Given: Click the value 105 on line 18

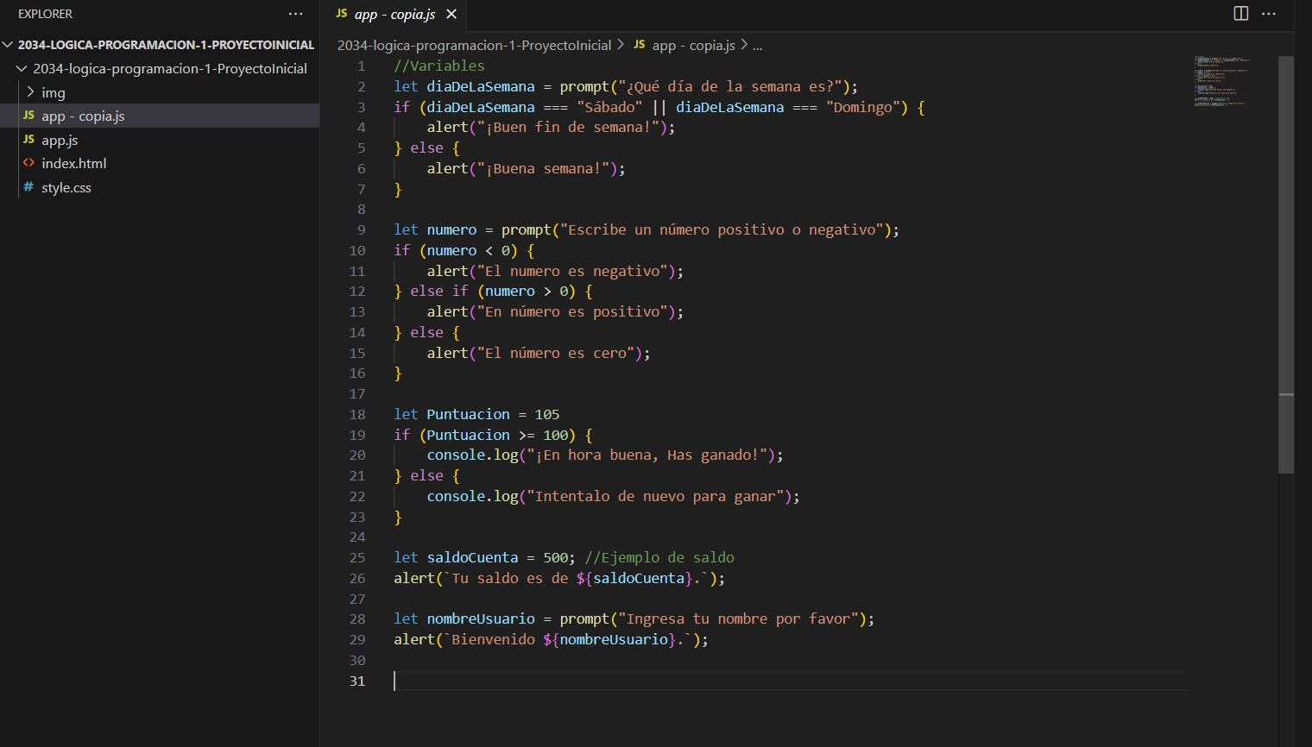Looking at the screenshot, I should [547, 414].
